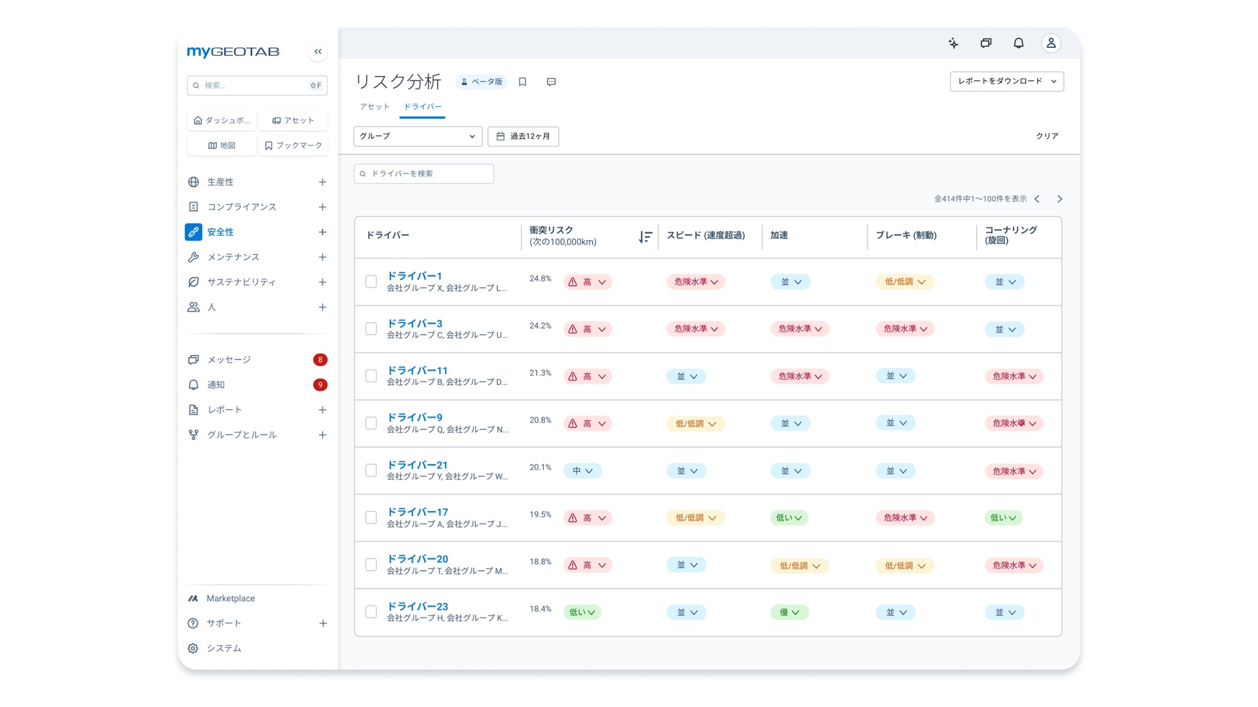Expand ドライバー17 コーナリング 低い pill

pyautogui.click(x=1003, y=518)
